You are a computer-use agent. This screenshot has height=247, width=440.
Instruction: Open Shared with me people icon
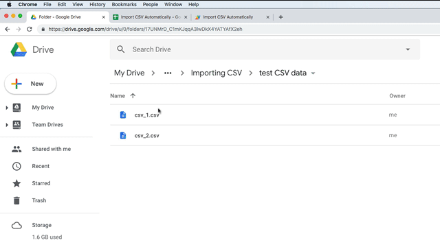pyautogui.click(x=16, y=149)
